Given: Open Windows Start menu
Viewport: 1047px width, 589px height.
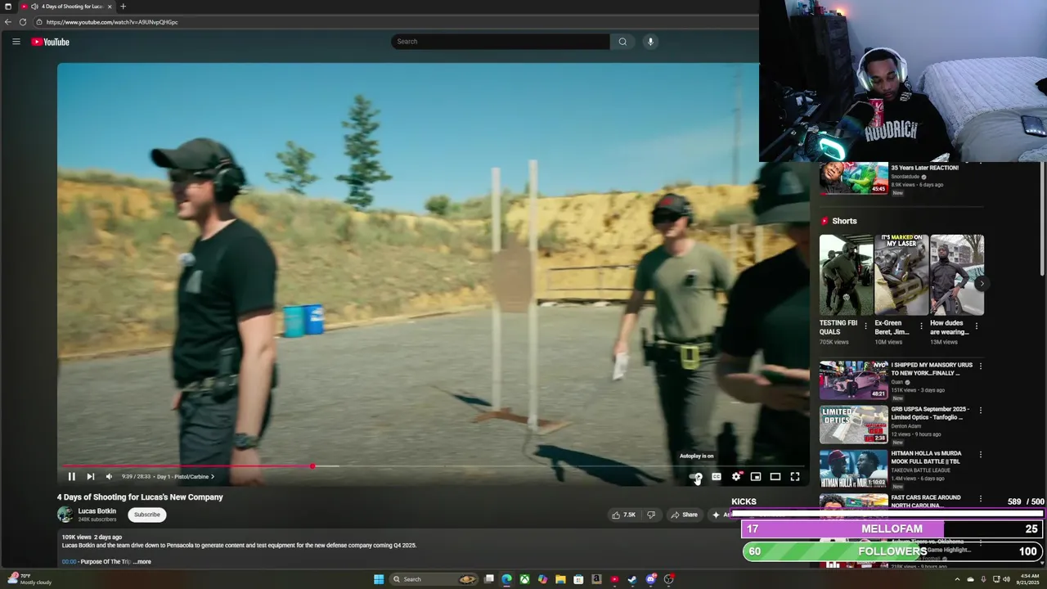Looking at the screenshot, I should [379, 579].
